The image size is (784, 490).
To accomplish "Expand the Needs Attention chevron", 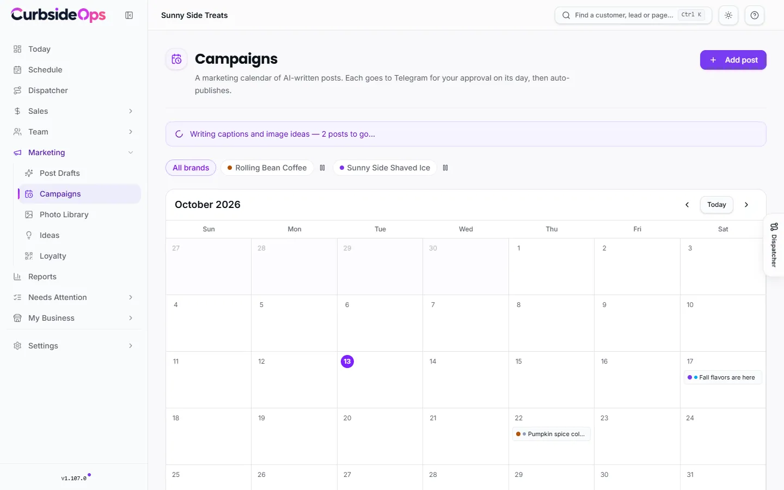I will click(x=131, y=297).
